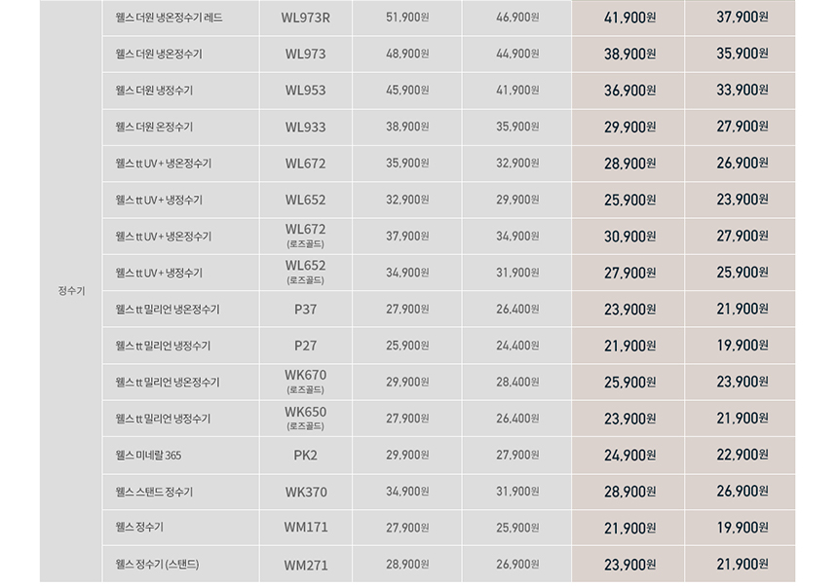Click the 웰스 스탠드 정수기 product name

[x=154, y=492]
